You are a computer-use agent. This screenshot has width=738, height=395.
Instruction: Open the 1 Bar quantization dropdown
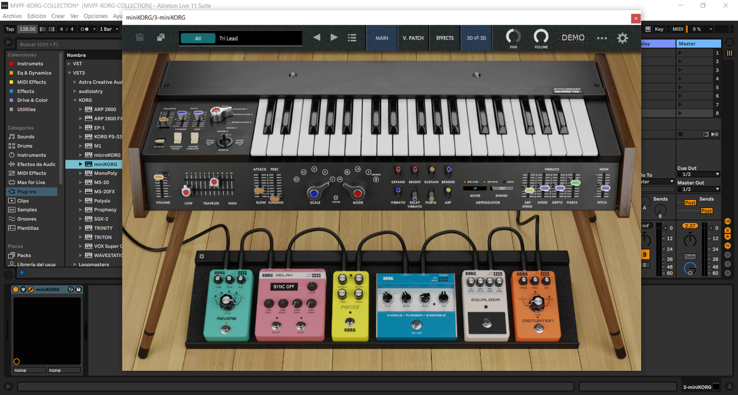(x=109, y=29)
